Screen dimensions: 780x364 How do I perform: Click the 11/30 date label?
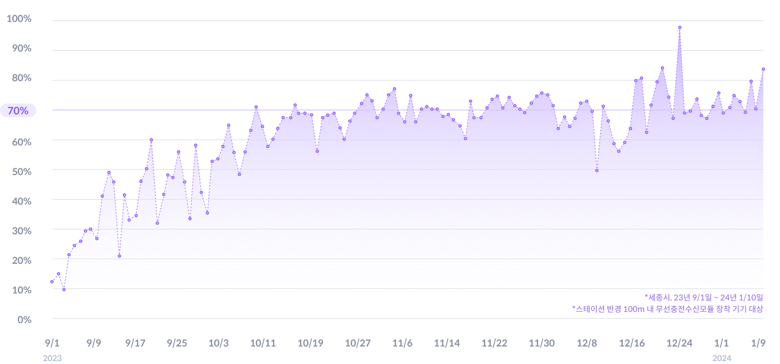click(x=542, y=343)
